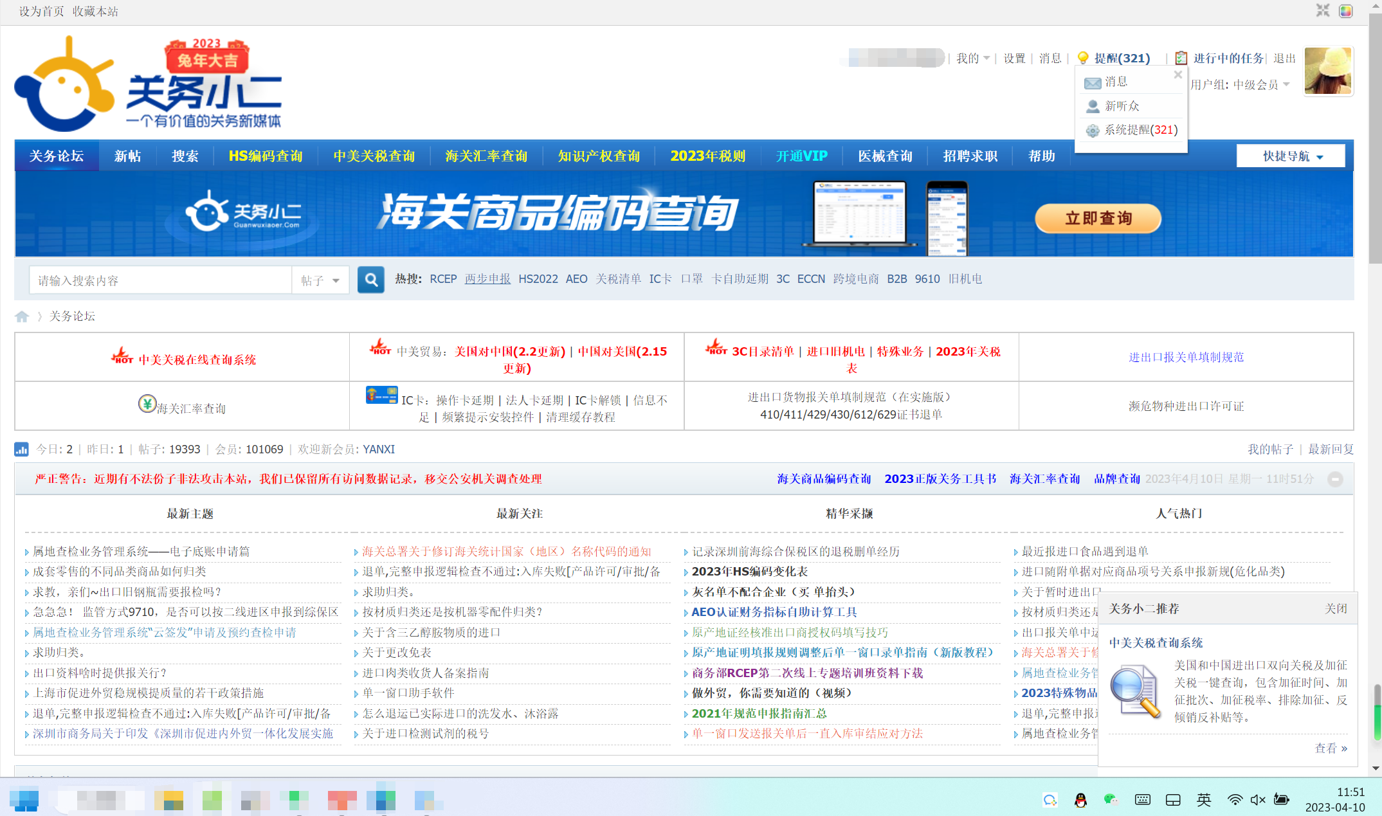
Task: Open 中美关税在线查询系统 link
Action: 197,359
